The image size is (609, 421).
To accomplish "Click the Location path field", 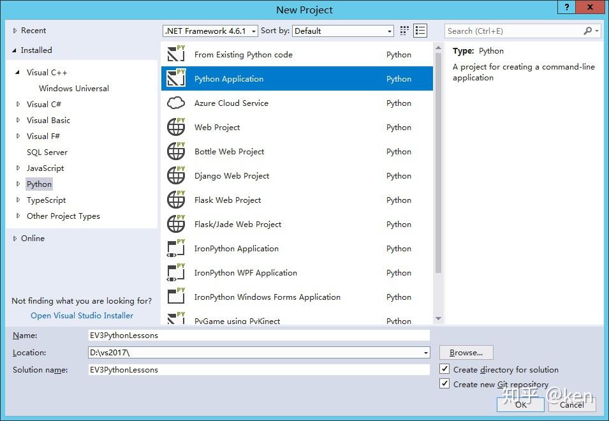I will pyautogui.click(x=255, y=353).
